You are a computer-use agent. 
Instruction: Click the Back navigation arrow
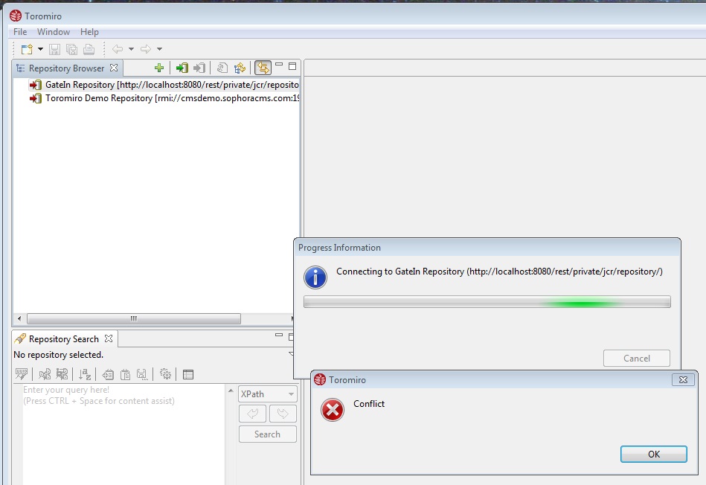pyautogui.click(x=118, y=49)
